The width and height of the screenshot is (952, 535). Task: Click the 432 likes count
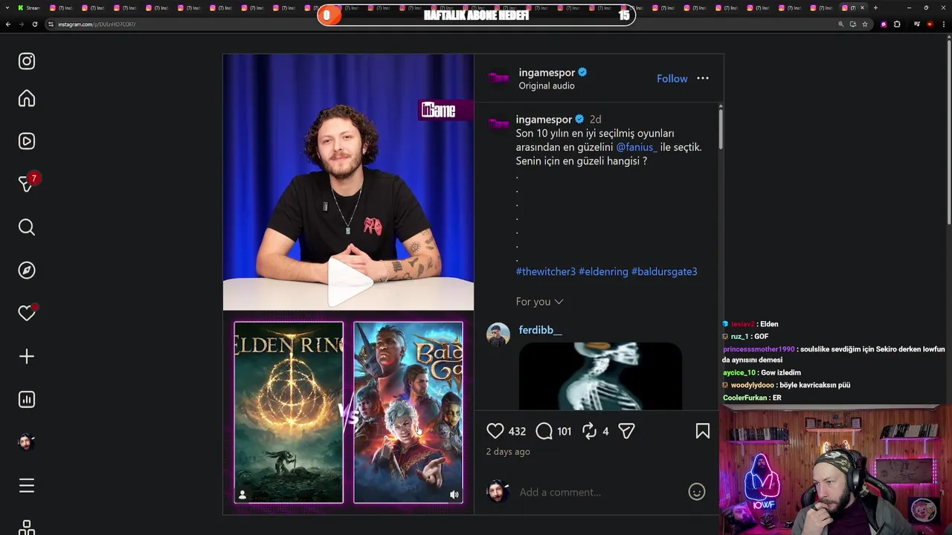tap(518, 431)
